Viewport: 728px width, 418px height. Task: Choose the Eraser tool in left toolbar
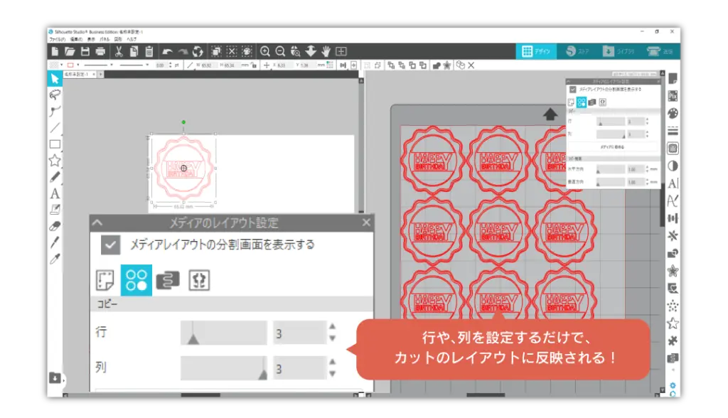pos(55,226)
